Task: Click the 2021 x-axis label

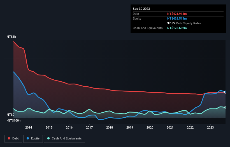Action: click(170, 127)
